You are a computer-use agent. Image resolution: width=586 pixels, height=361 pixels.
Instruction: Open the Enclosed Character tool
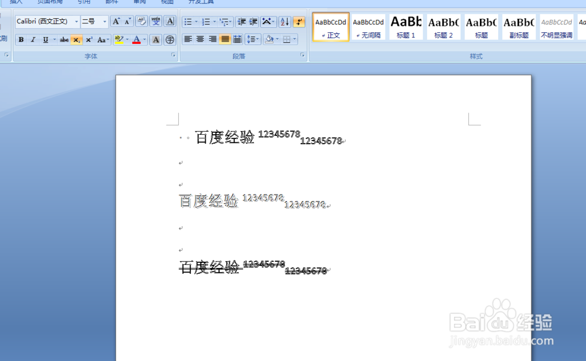pos(170,40)
